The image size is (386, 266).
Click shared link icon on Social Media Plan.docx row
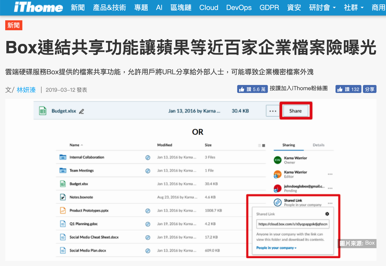click(x=148, y=251)
